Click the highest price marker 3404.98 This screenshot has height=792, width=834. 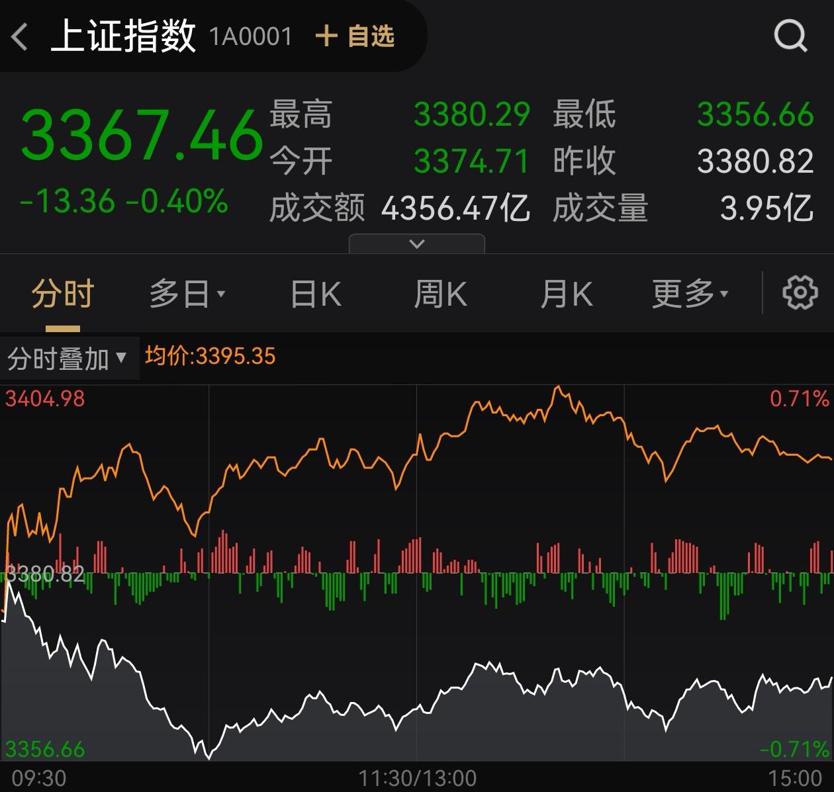pos(44,400)
